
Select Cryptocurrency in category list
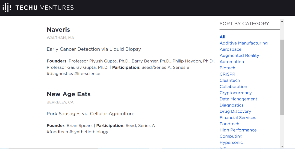[x=236, y=93]
